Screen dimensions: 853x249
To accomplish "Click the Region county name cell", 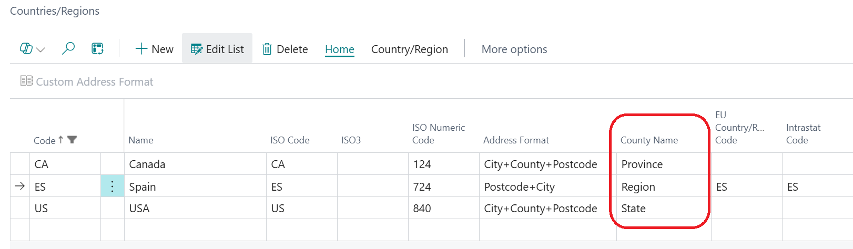I will tap(664, 186).
